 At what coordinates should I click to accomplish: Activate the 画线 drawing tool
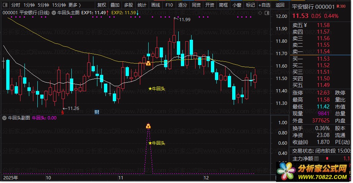coord(156,5)
